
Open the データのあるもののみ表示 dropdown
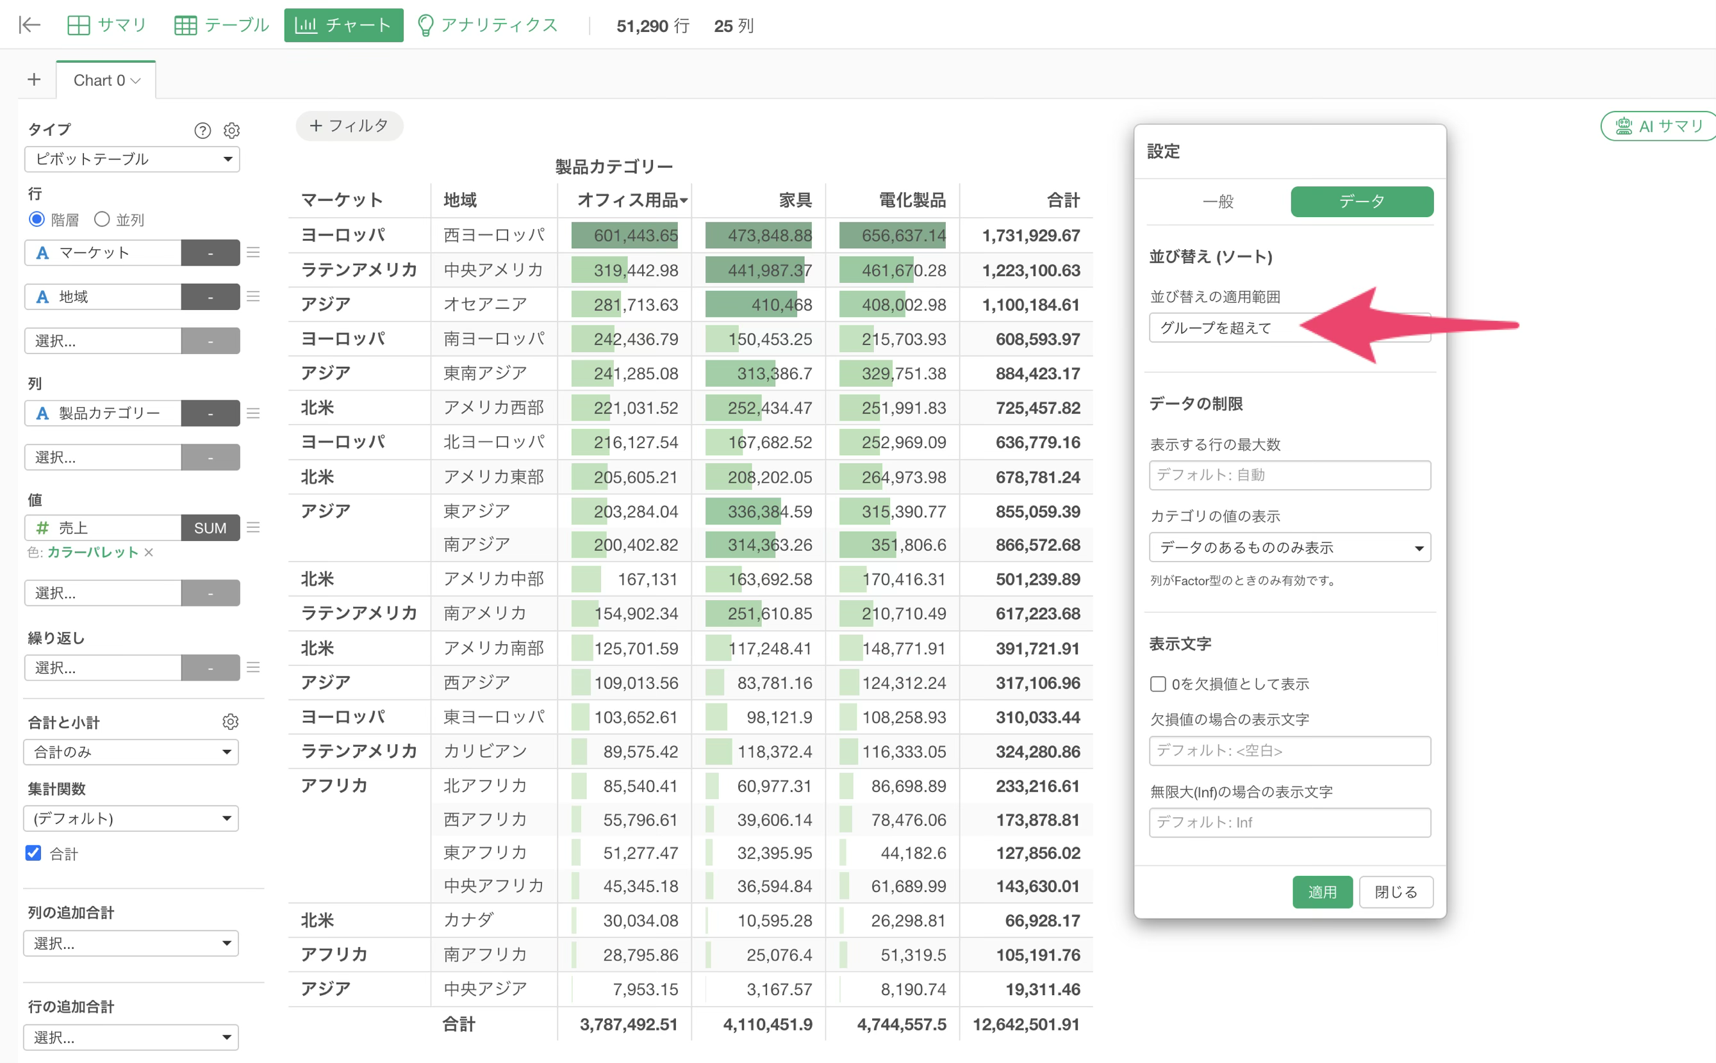point(1290,547)
